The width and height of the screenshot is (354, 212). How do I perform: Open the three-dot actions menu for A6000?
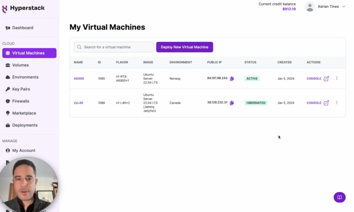click(337, 79)
